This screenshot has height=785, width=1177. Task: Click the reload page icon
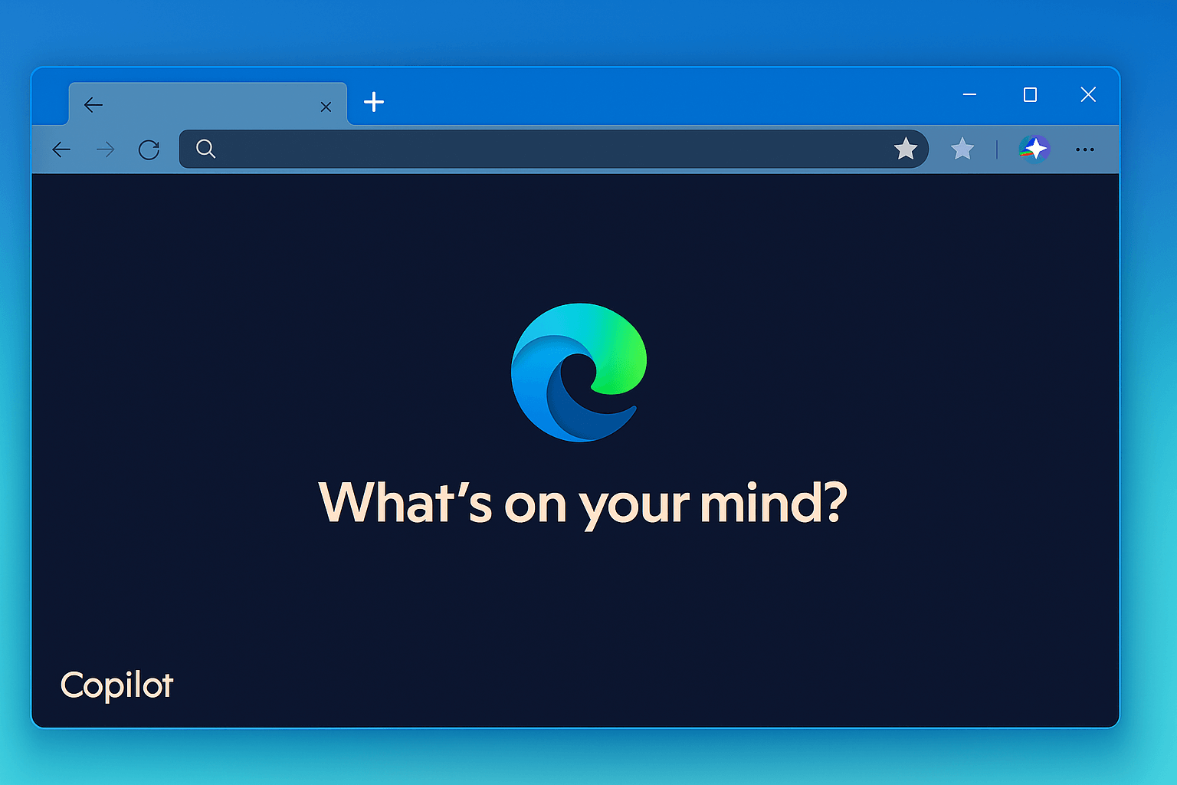(x=149, y=149)
